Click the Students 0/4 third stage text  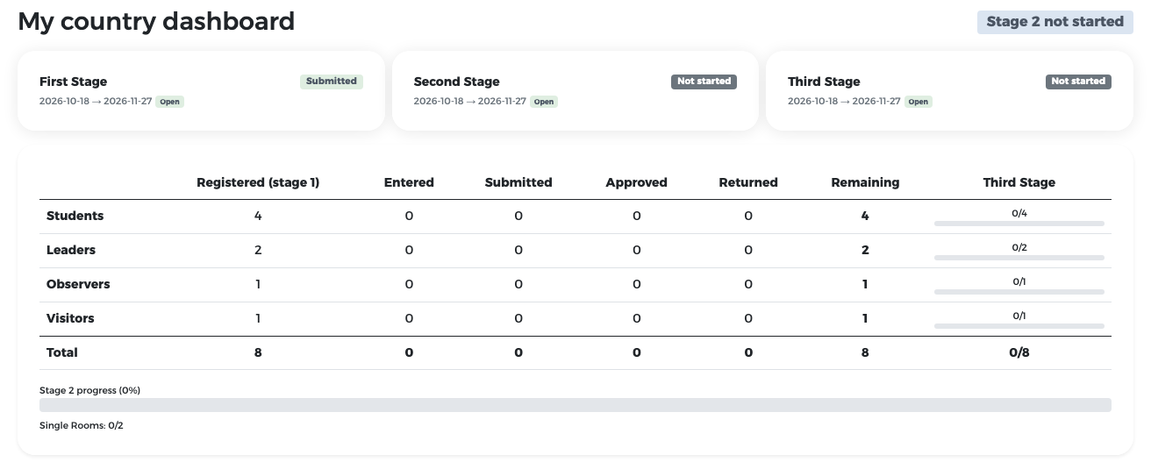[1019, 213]
